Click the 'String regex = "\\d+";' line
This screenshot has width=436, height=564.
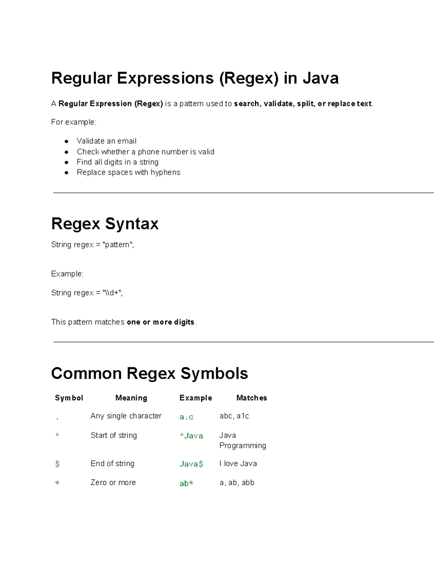click(87, 293)
